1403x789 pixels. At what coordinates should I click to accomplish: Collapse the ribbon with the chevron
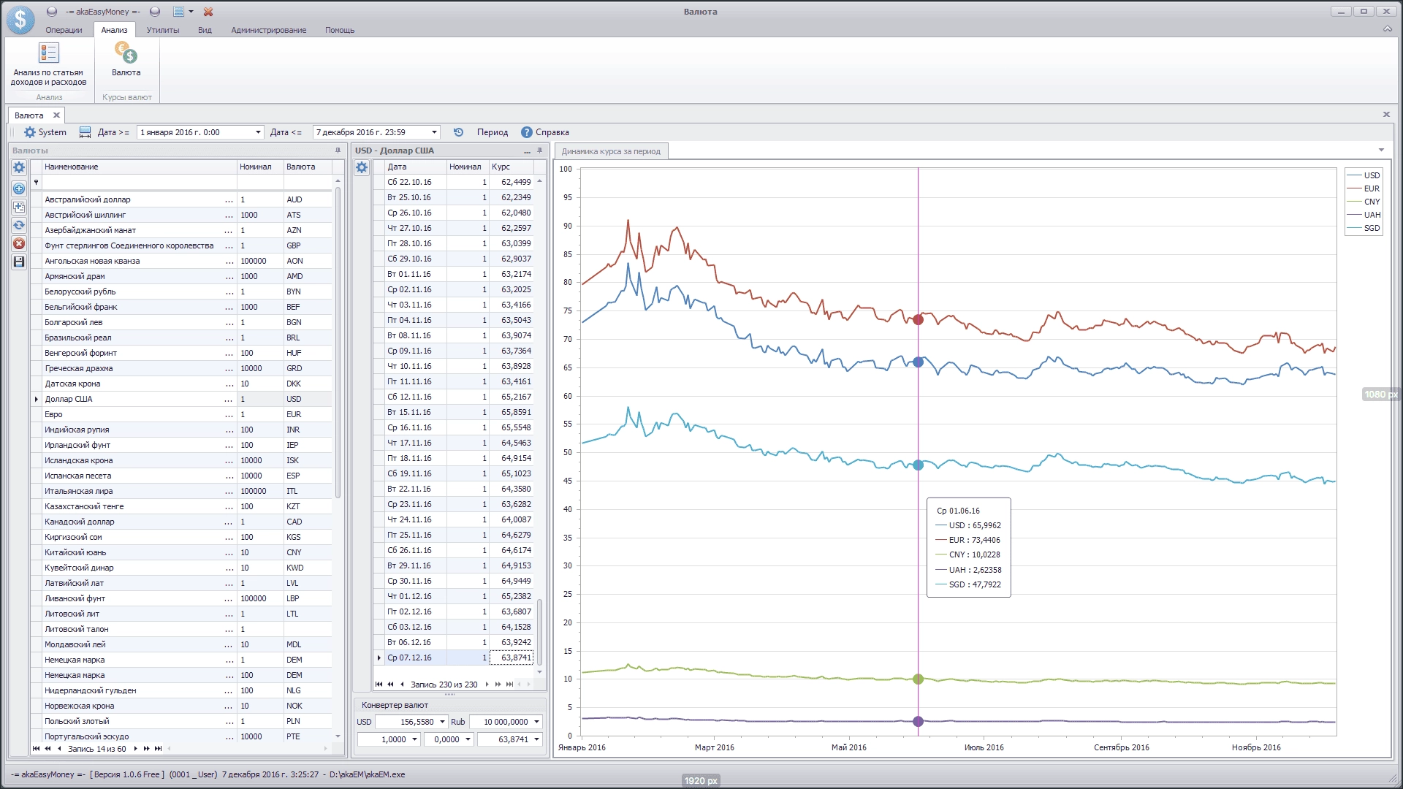1387,29
